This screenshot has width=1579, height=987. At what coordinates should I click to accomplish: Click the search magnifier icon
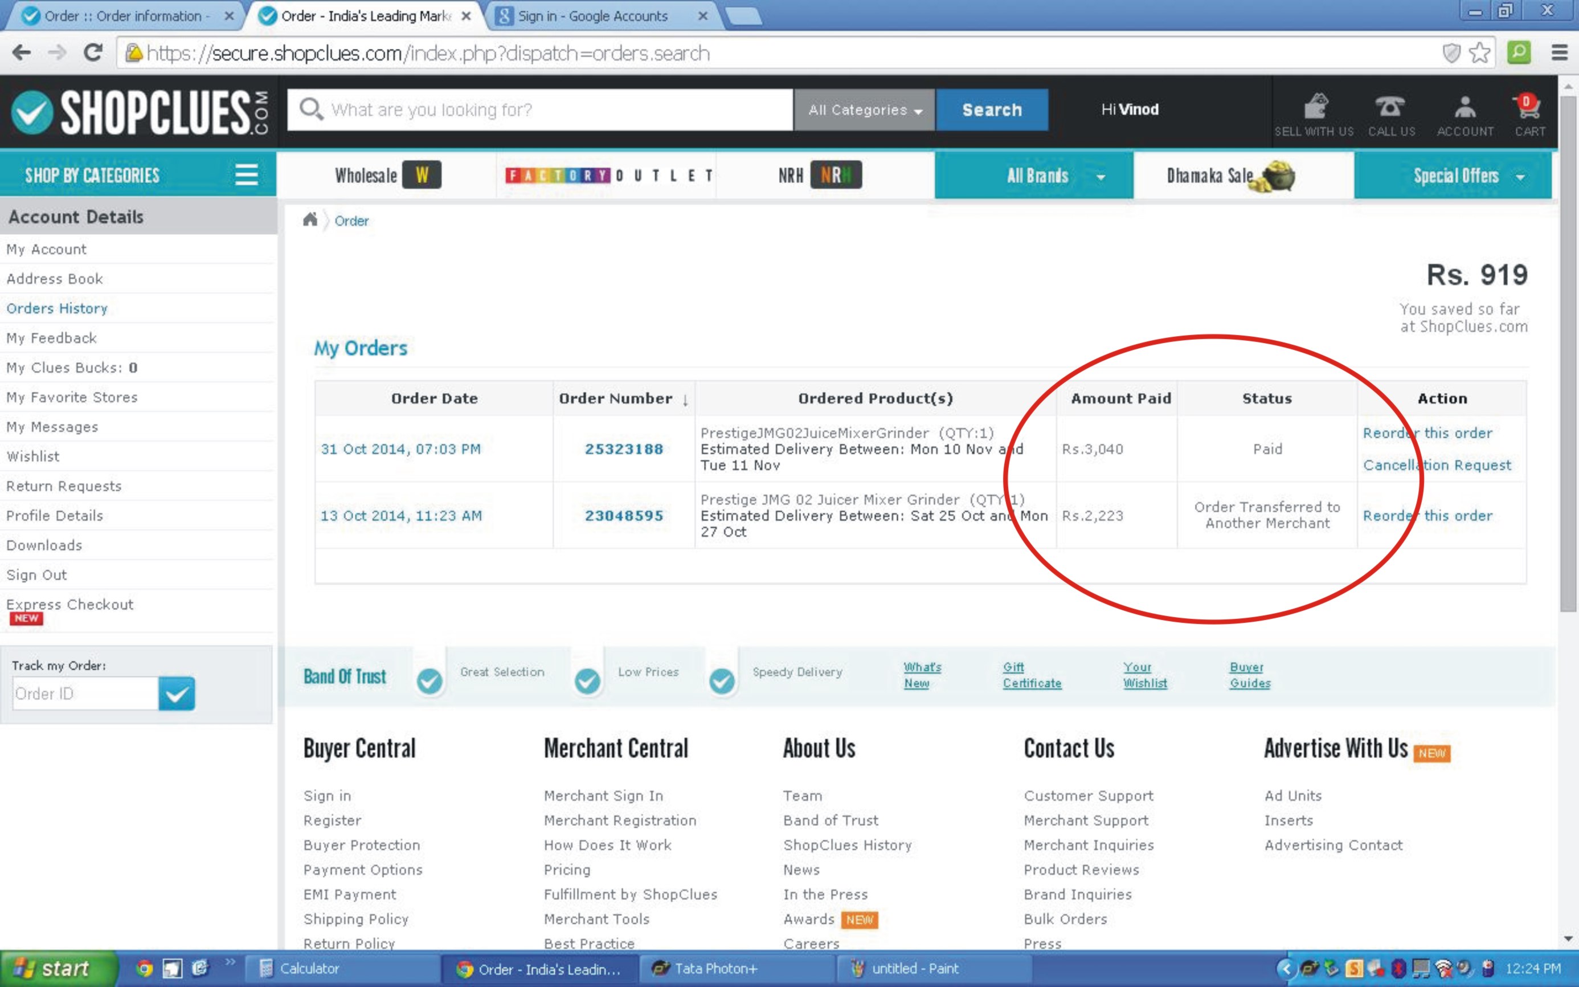pyautogui.click(x=311, y=109)
